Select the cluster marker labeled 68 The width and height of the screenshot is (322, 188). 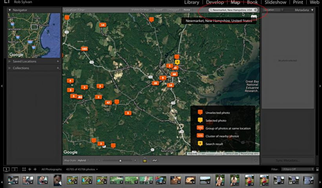174,74
